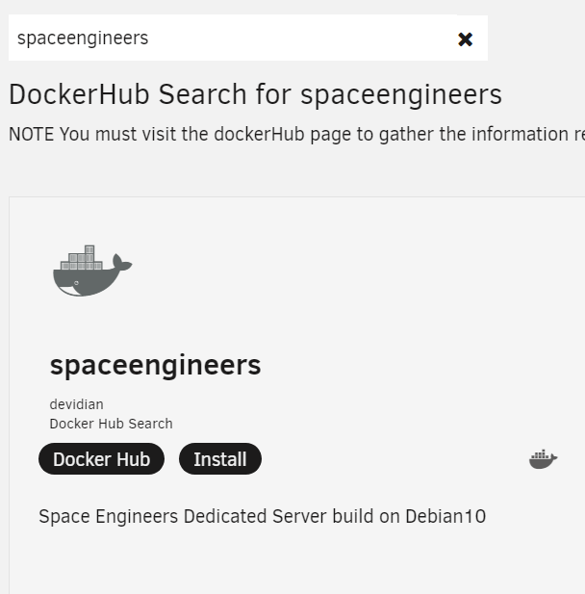The image size is (585, 594).
Task: Open the Docker Hub page button
Action: [x=101, y=459]
